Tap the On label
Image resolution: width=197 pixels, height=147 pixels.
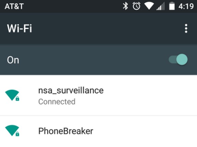tap(13, 60)
